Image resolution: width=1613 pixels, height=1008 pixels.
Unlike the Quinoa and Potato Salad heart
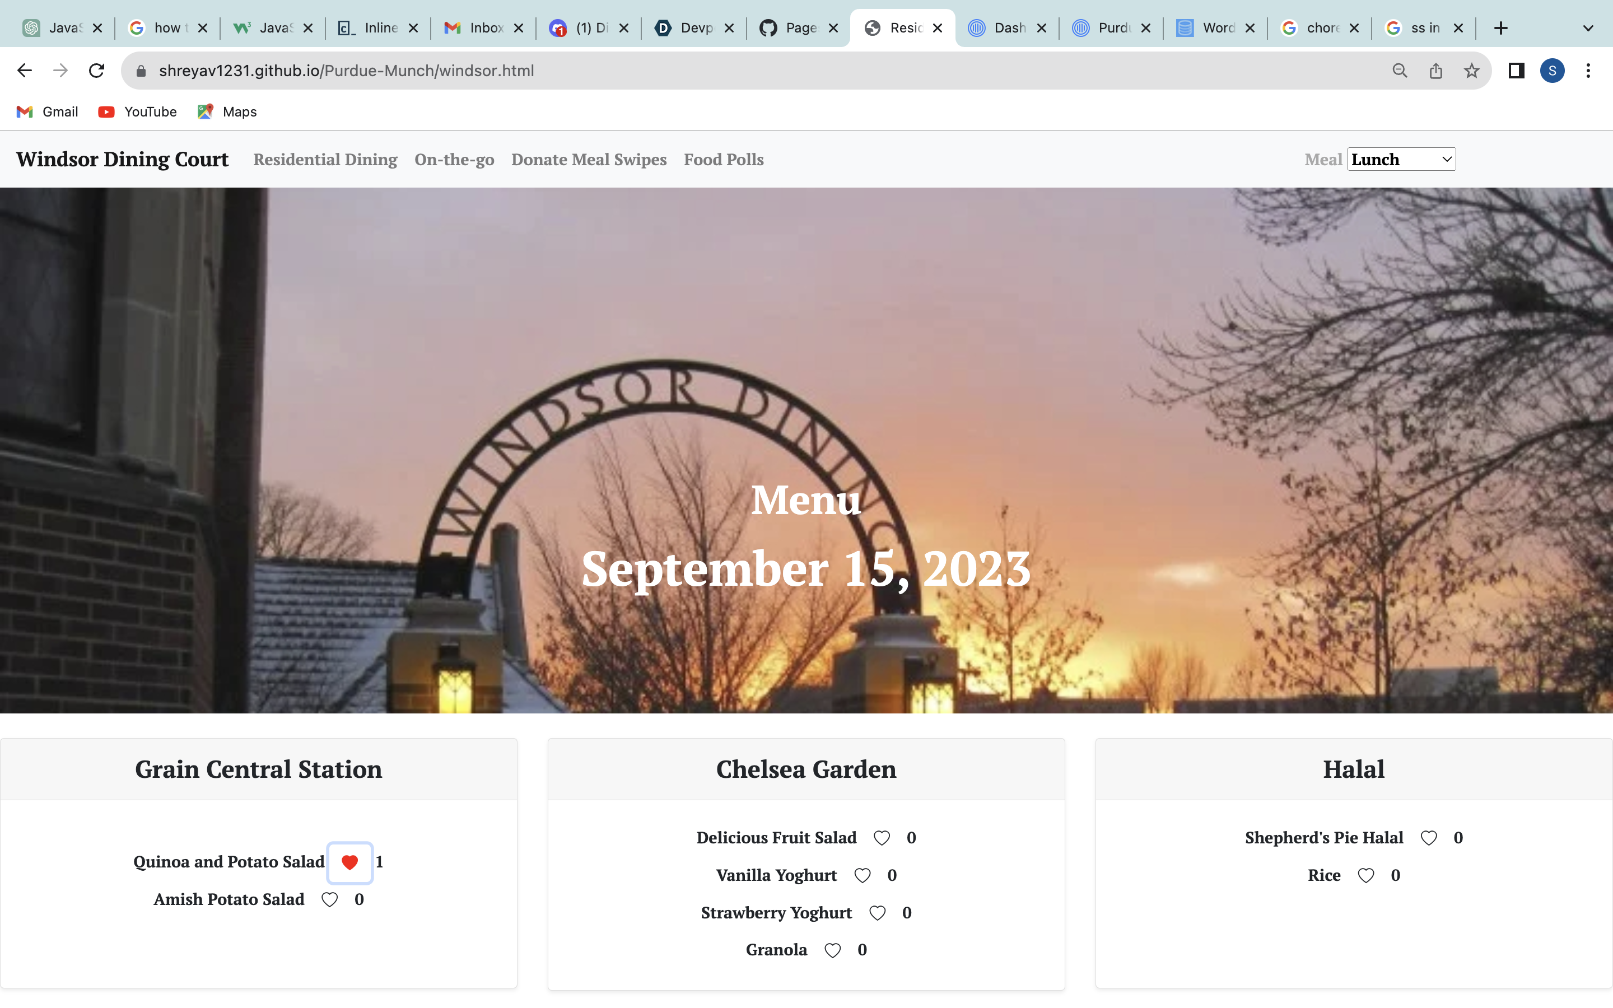pyautogui.click(x=349, y=862)
